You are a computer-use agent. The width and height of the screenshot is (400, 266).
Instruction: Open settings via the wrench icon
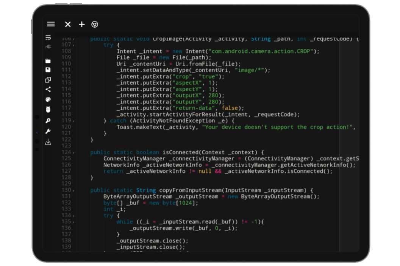(x=48, y=131)
